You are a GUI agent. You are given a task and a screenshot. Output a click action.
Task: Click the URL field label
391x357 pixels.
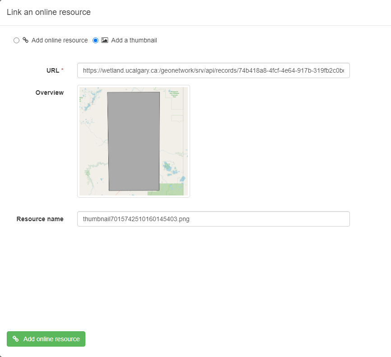tap(53, 70)
